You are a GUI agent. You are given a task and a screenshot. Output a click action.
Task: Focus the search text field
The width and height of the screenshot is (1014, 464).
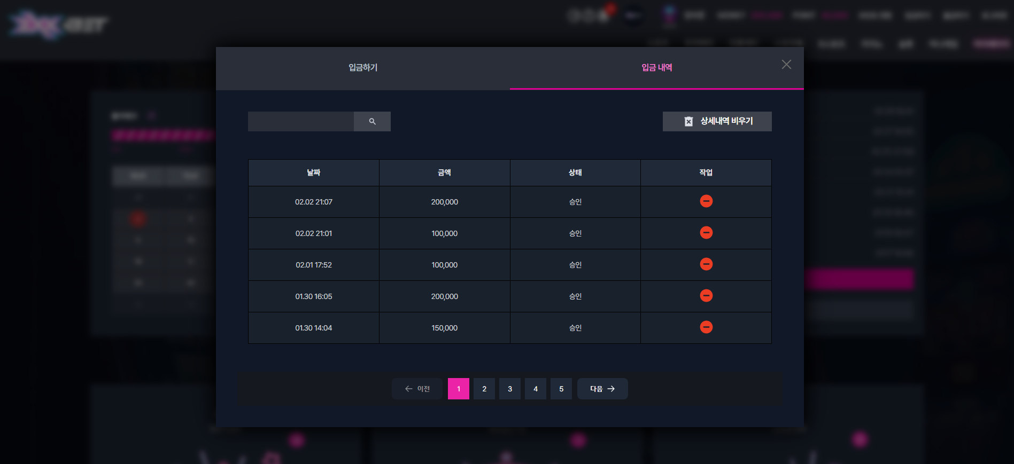point(301,121)
